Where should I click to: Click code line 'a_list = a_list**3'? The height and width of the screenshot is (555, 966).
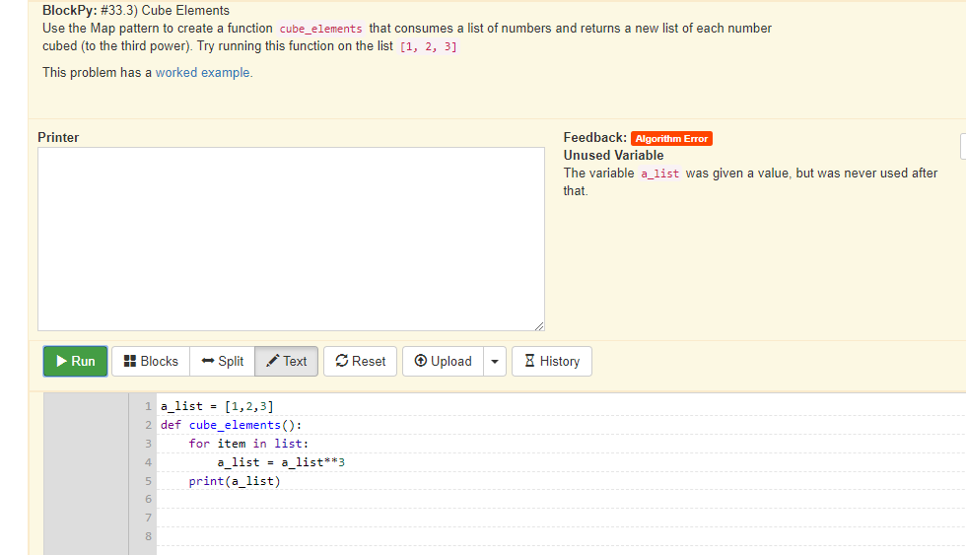coord(281,462)
